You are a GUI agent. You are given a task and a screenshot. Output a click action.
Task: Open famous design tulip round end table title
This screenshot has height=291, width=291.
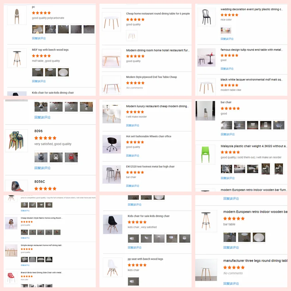(x=252, y=50)
